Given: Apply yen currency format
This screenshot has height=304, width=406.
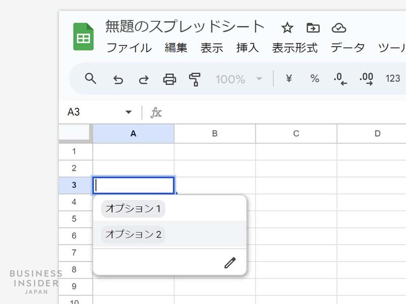Looking at the screenshot, I should pyautogui.click(x=289, y=78).
